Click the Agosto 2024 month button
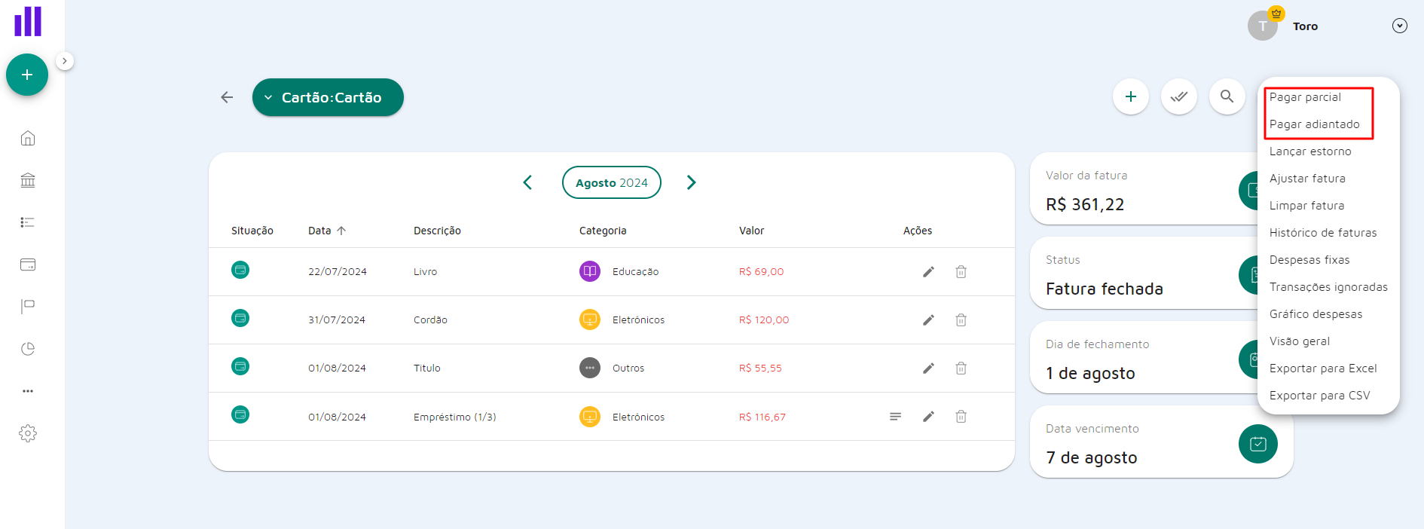Image resolution: width=1424 pixels, height=529 pixels. (611, 182)
